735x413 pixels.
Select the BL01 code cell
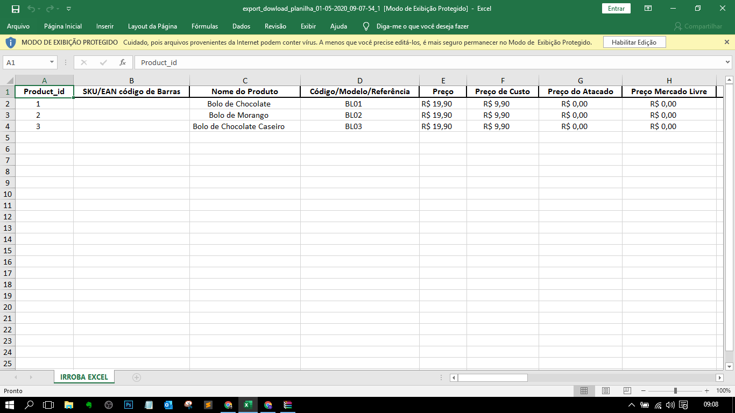tap(360, 104)
